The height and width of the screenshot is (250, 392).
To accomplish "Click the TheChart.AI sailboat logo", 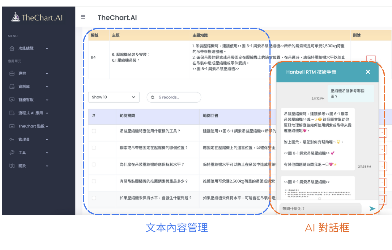I will tap(15, 17).
